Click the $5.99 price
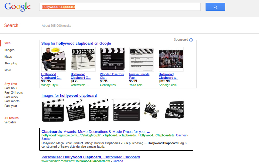Screen dimensions: 259x162 click(x=133, y=81)
